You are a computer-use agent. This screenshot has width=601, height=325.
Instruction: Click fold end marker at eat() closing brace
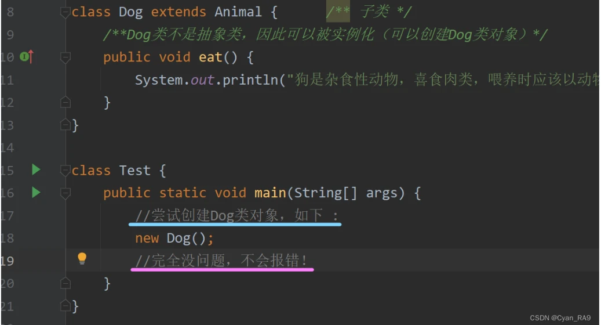tap(65, 102)
